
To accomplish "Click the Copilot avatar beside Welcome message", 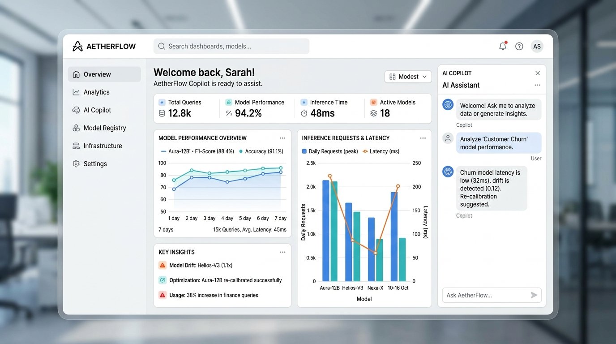I will click(448, 104).
